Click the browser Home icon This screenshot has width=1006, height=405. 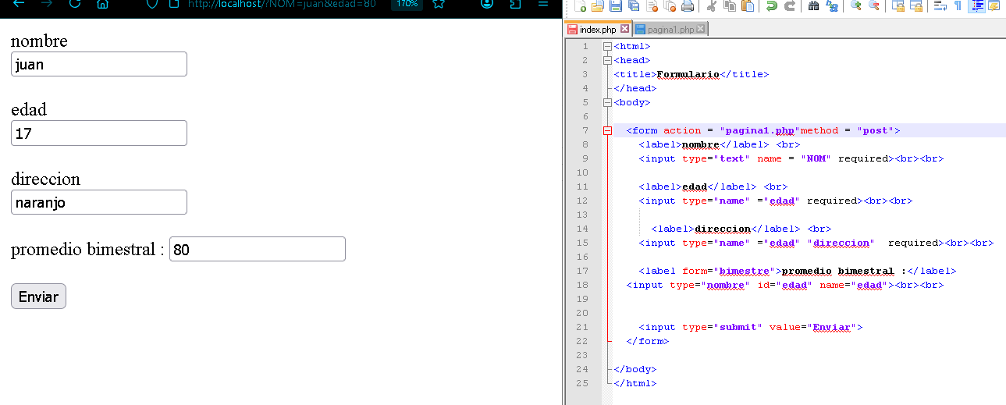(x=102, y=4)
